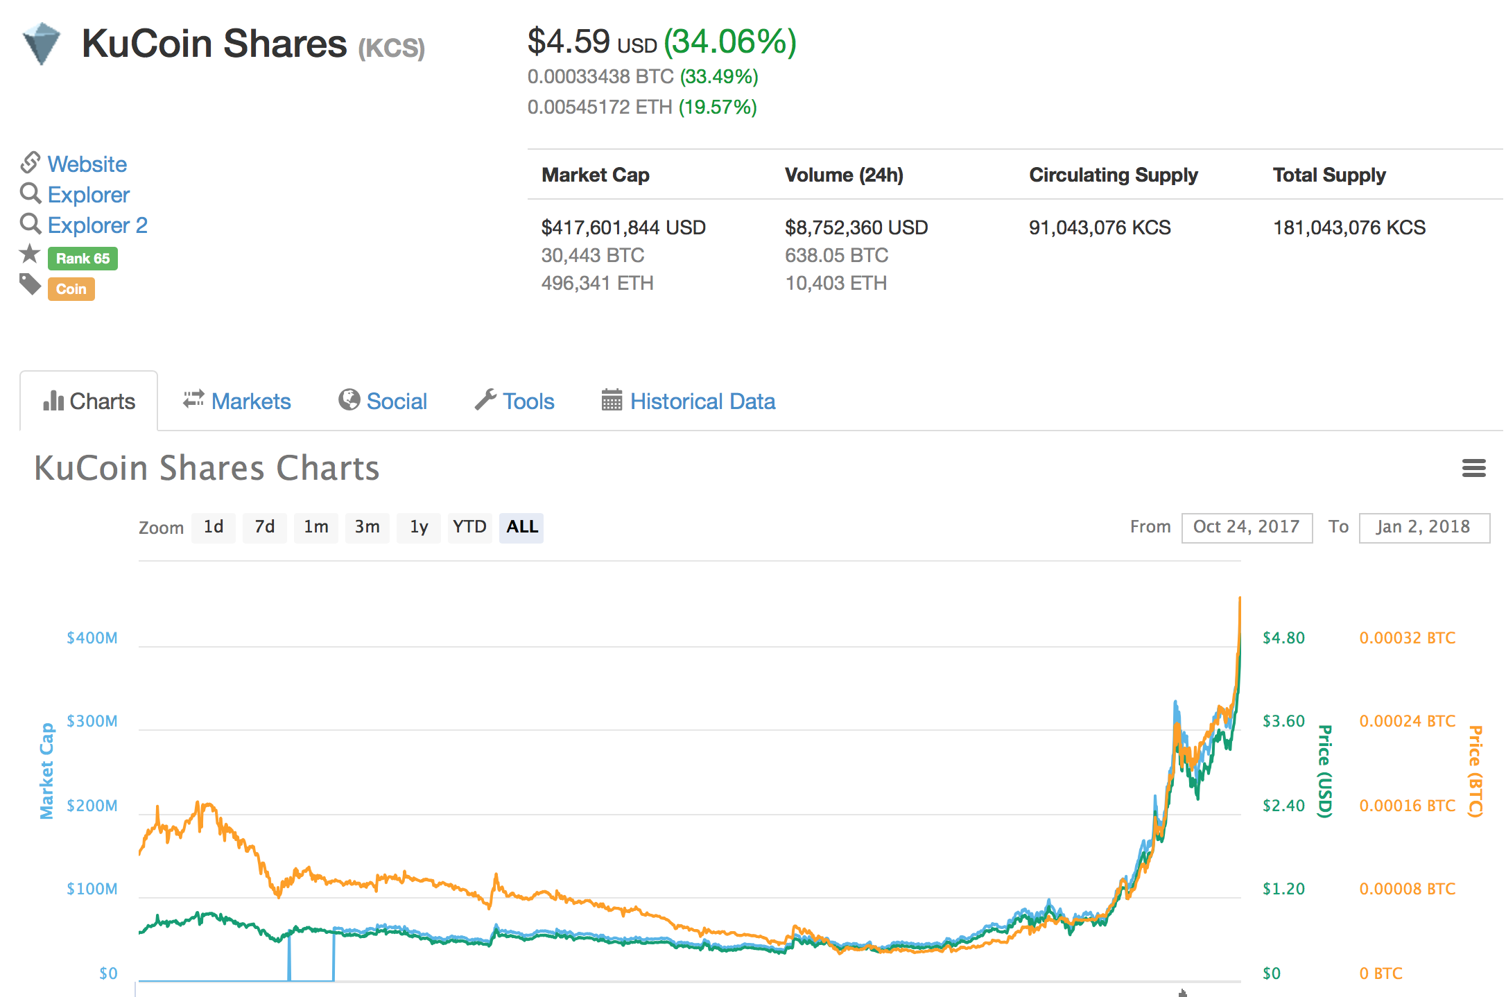1506x997 pixels.
Task: Click the tag icon beside Coin label
Action: click(x=31, y=284)
